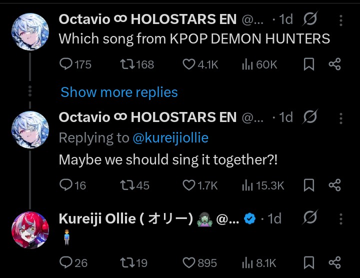Reply to the 'sing it together' tweet

click(66, 185)
